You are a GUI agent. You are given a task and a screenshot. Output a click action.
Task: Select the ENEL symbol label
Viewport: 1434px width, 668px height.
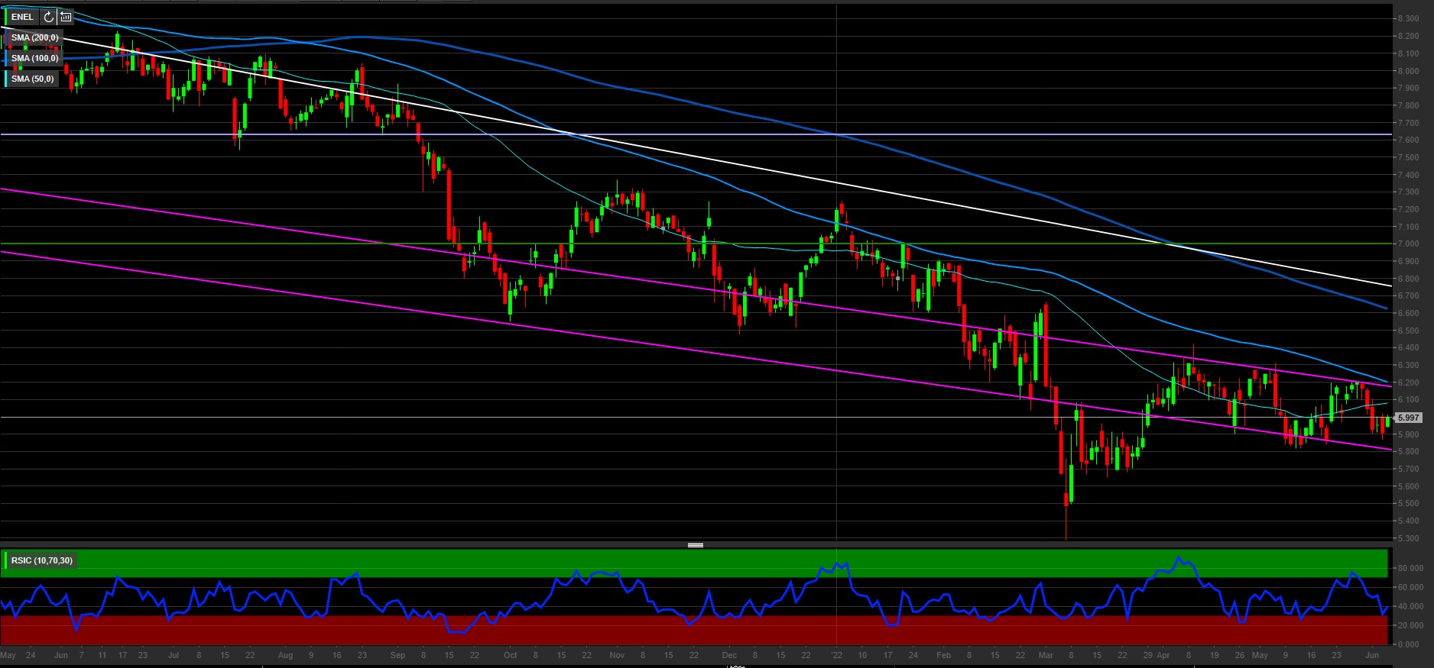[x=23, y=17]
